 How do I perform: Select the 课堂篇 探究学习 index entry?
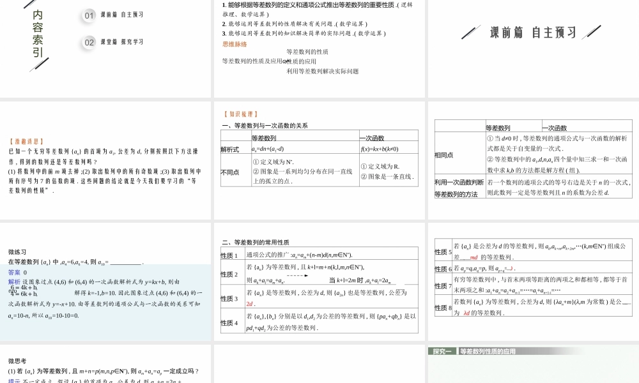[121, 42]
